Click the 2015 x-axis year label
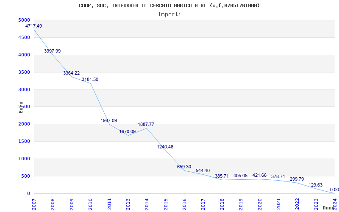Image resolution: width=339 pixels, height=212 pixels. pos(166,204)
